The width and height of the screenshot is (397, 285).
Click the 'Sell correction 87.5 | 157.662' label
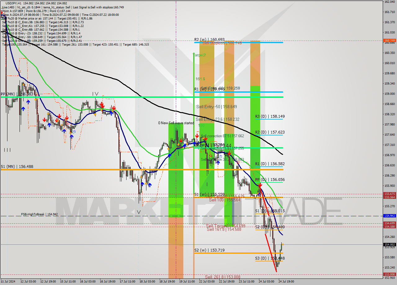(222, 136)
